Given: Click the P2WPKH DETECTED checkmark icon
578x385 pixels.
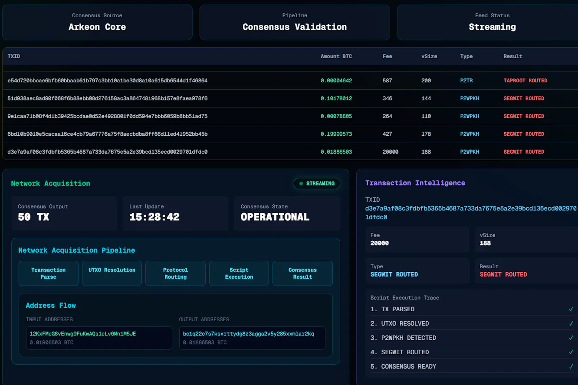Looking at the screenshot, I should click(x=571, y=338).
